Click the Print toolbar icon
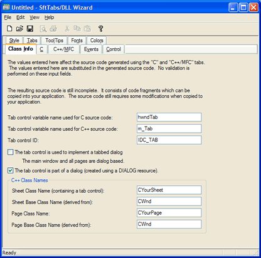This screenshot has width=261, height=258. [x=53, y=29]
